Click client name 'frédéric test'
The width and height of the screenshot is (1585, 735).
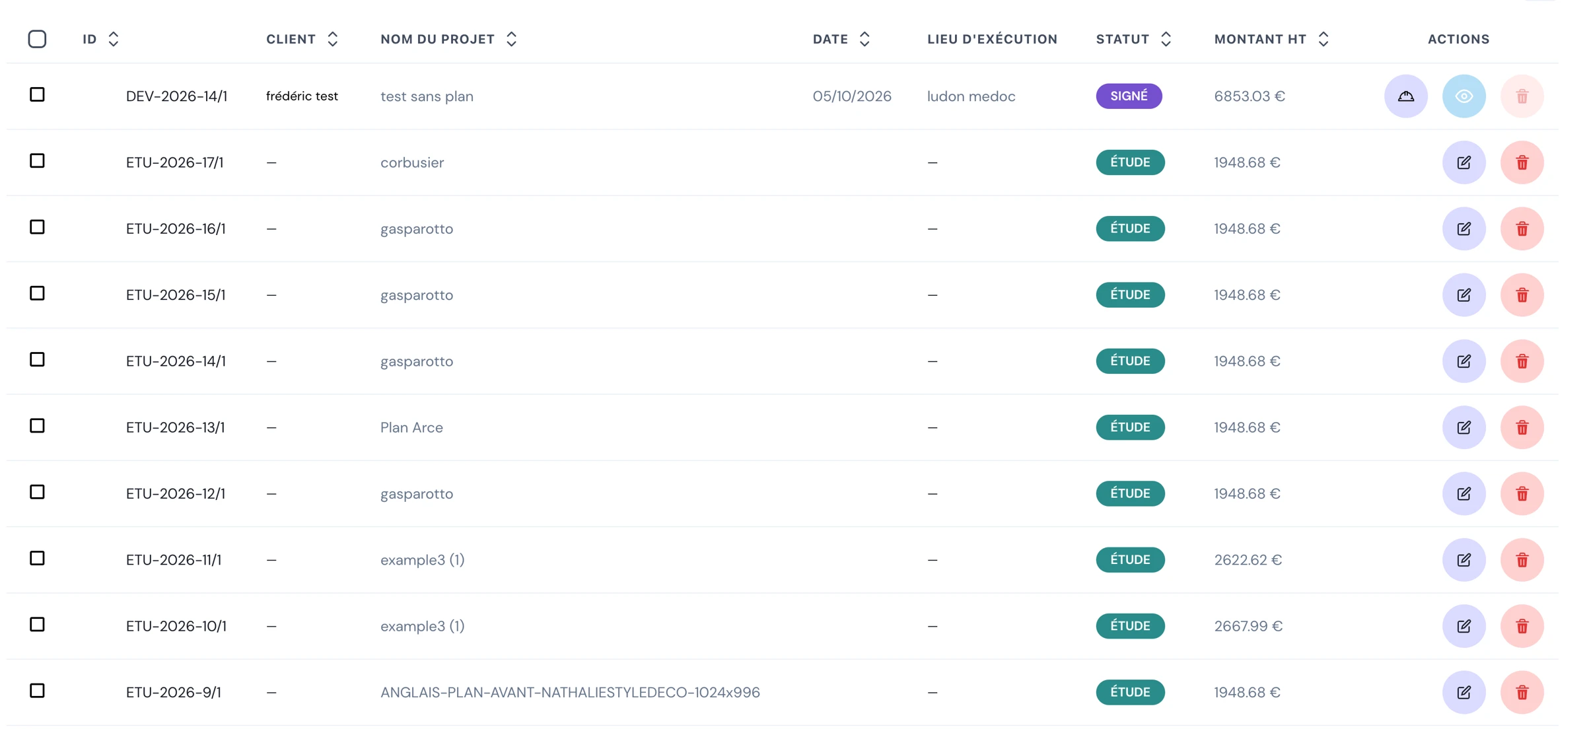pos(302,96)
